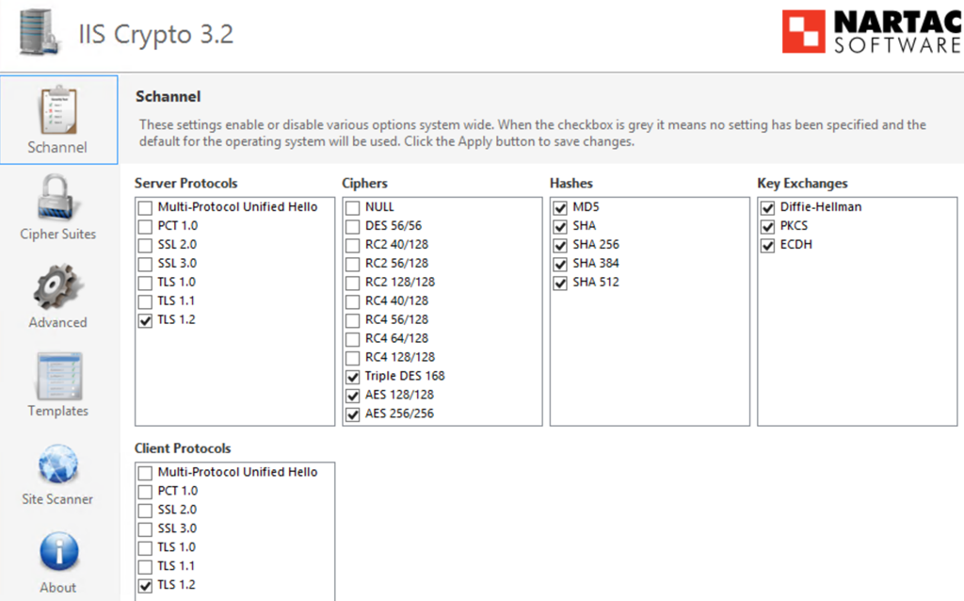Enable TLS 1.1 in Client Protocols
Screen dimensions: 964x601
145,566
